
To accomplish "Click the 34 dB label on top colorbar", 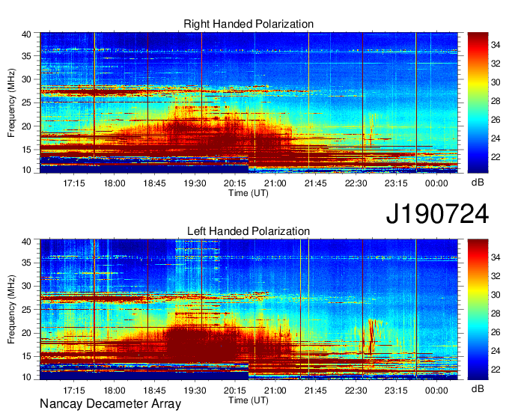I will tap(496, 45).
